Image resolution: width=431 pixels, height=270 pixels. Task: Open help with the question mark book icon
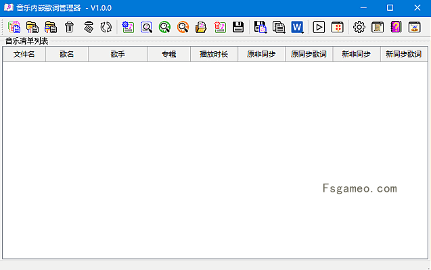click(x=396, y=27)
